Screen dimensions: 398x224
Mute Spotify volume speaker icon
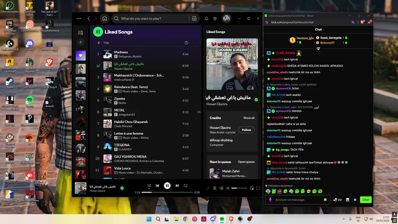pos(228,188)
